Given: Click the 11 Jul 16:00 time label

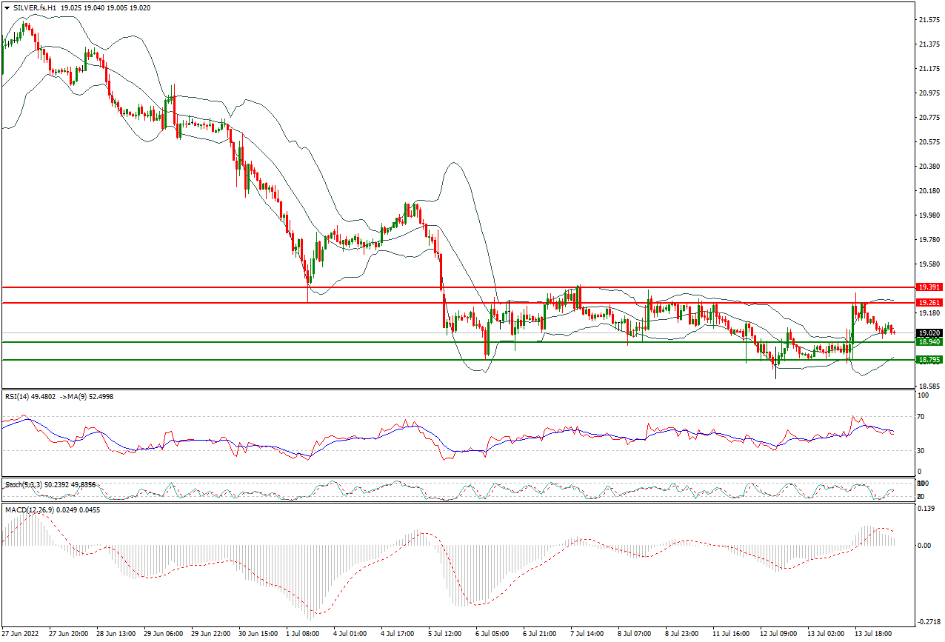Looking at the screenshot, I should click(730, 634).
